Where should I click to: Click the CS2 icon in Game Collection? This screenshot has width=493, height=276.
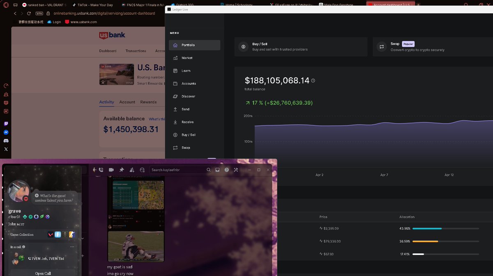[x=72, y=235]
